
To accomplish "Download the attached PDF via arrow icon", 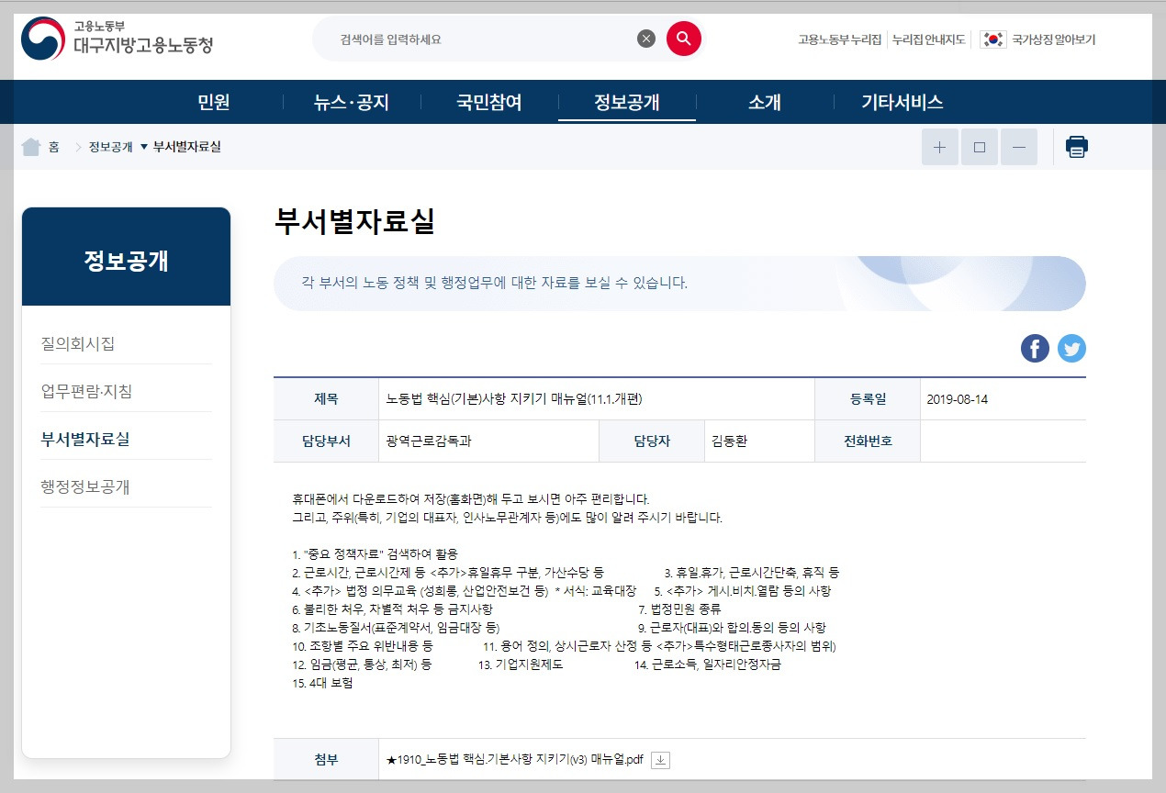I will [x=661, y=760].
